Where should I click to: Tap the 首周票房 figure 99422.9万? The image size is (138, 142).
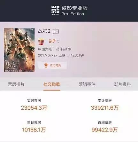click(x=105, y=130)
